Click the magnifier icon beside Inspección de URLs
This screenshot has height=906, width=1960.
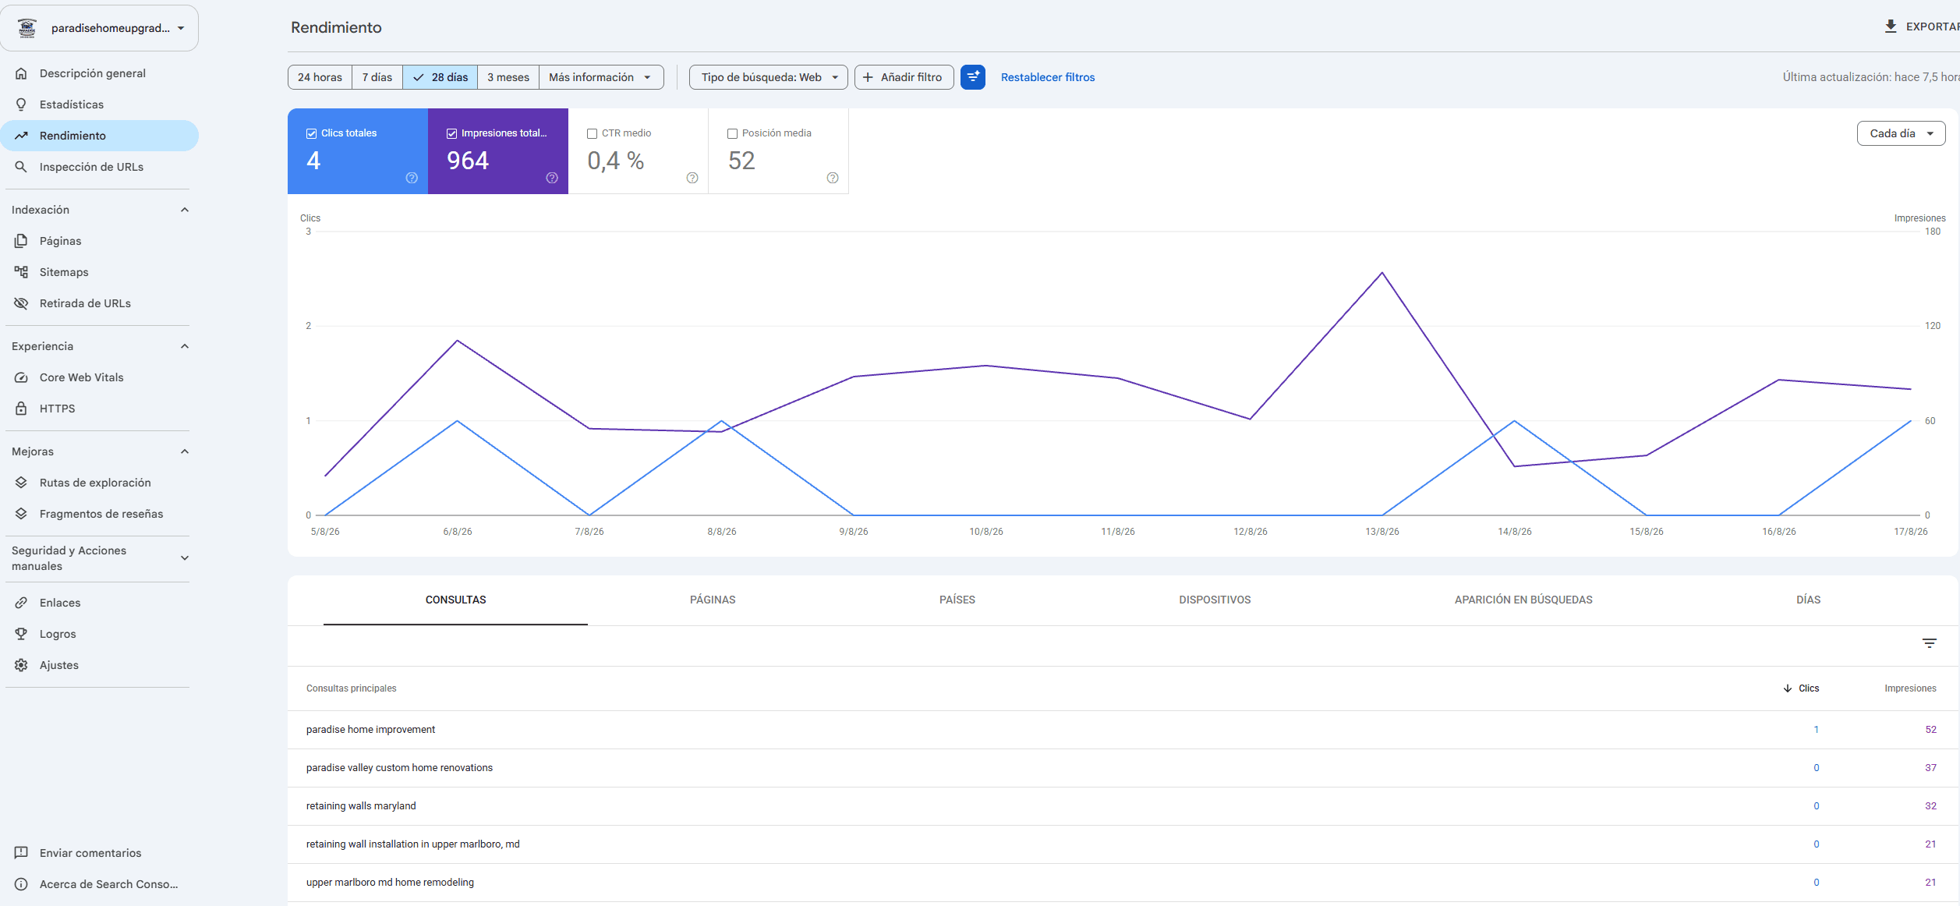[21, 167]
